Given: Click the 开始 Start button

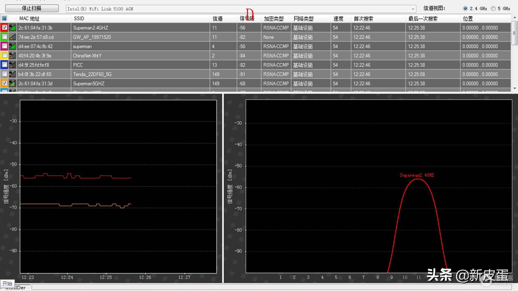Looking at the screenshot, I should tap(7, 283).
